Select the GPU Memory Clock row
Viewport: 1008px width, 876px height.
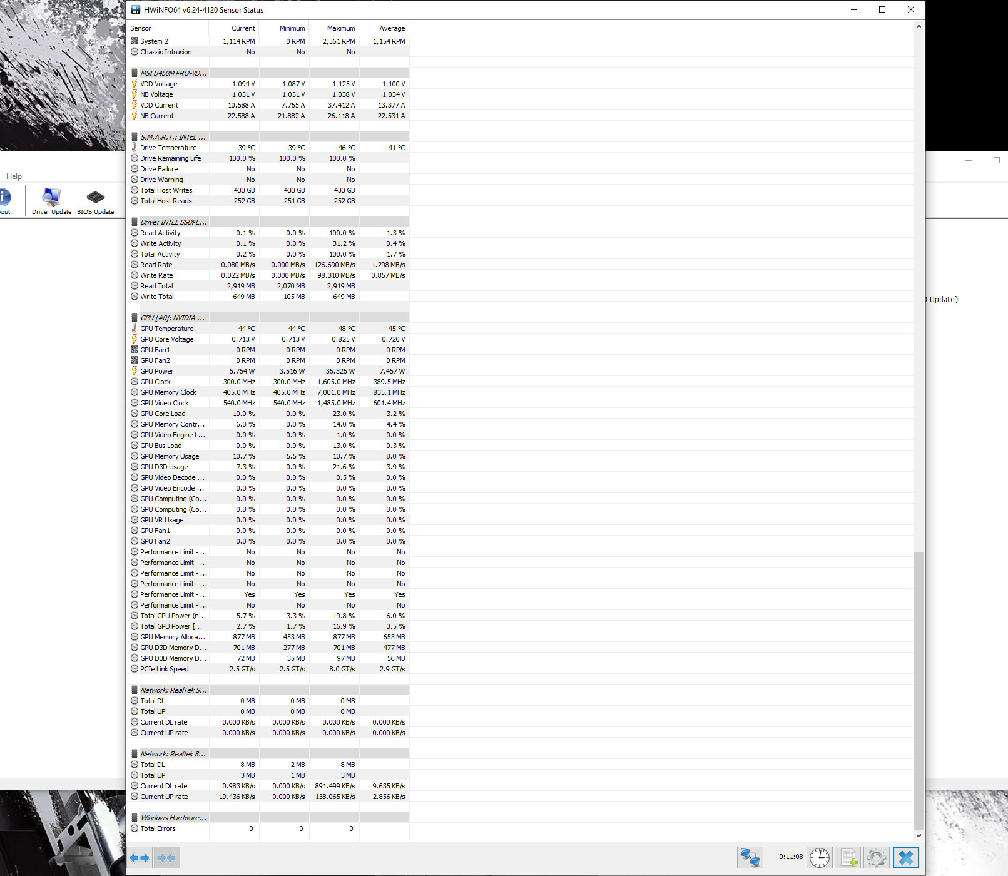point(269,392)
